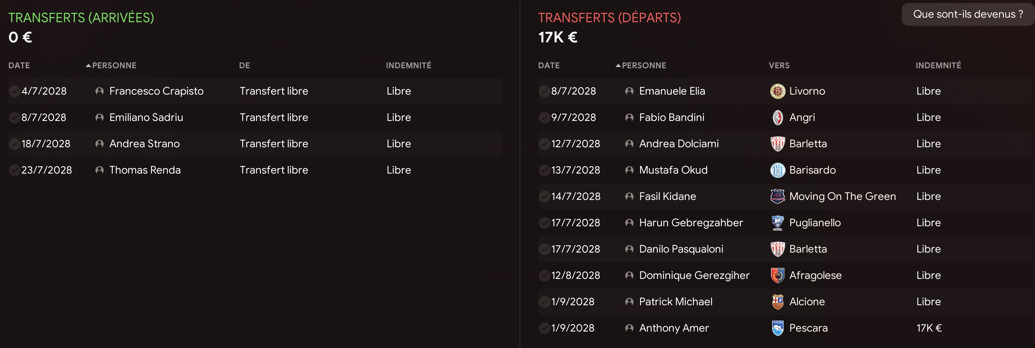Open the 'Que sont-ils devenus ?' button

pos(968,14)
